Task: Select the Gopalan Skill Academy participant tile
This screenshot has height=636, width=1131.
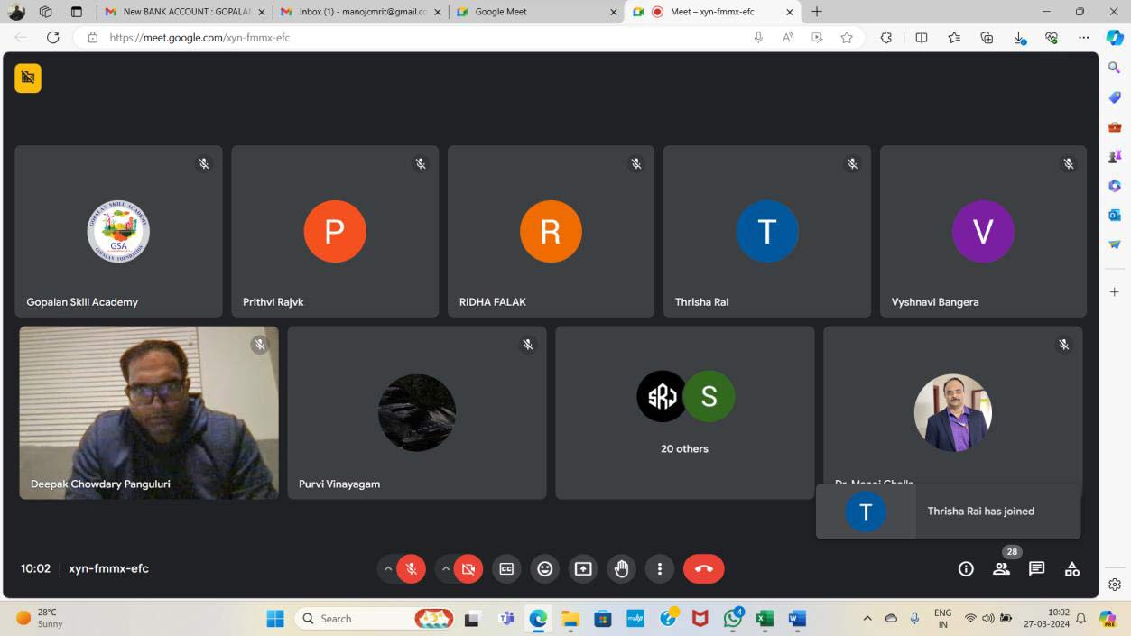Action: [x=118, y=231]
